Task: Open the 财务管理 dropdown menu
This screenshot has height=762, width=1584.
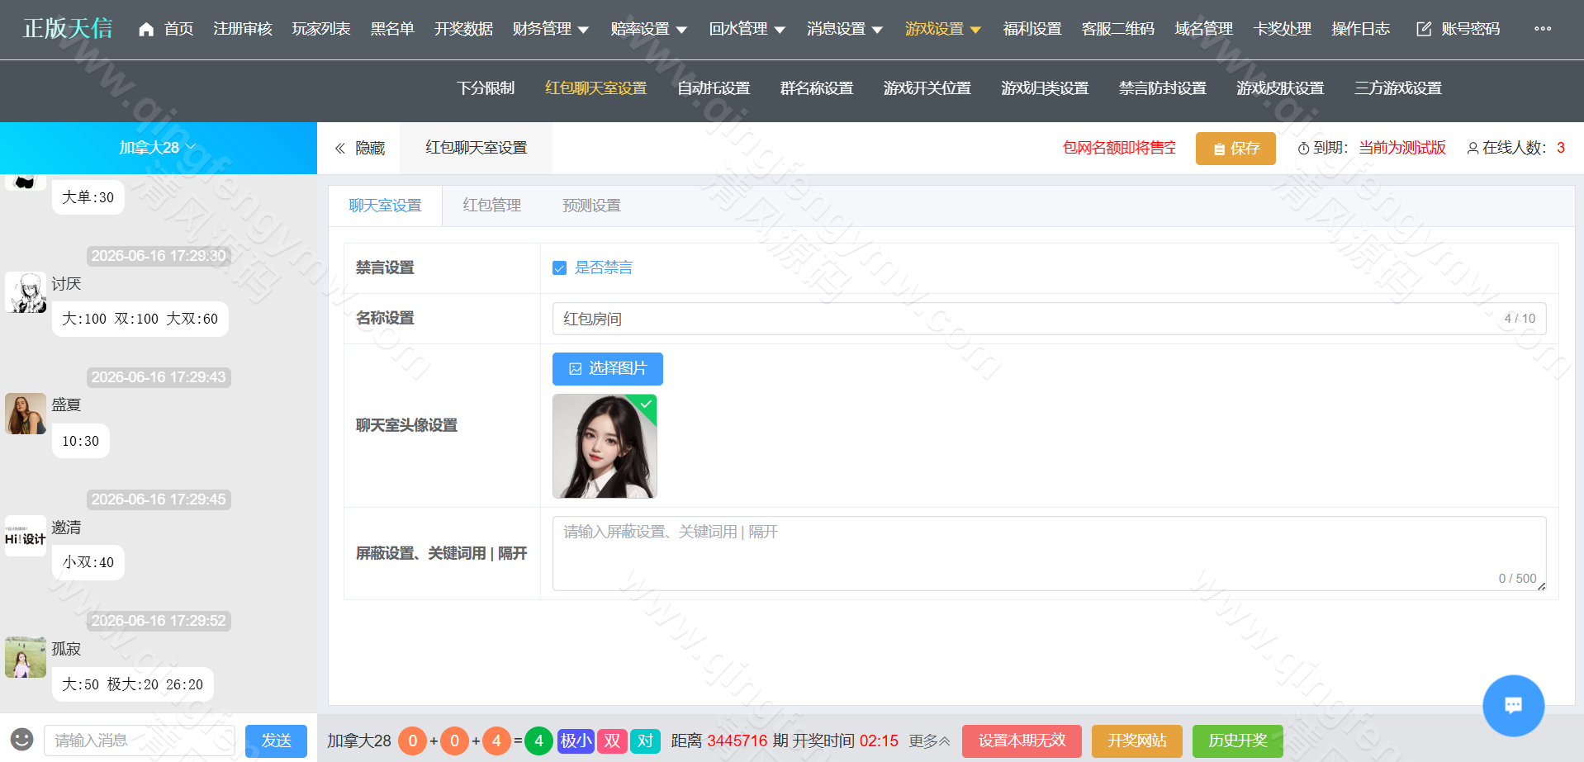Action: [550, 29]
